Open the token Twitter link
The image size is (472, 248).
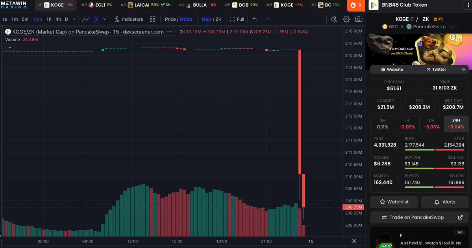[436, 70]
